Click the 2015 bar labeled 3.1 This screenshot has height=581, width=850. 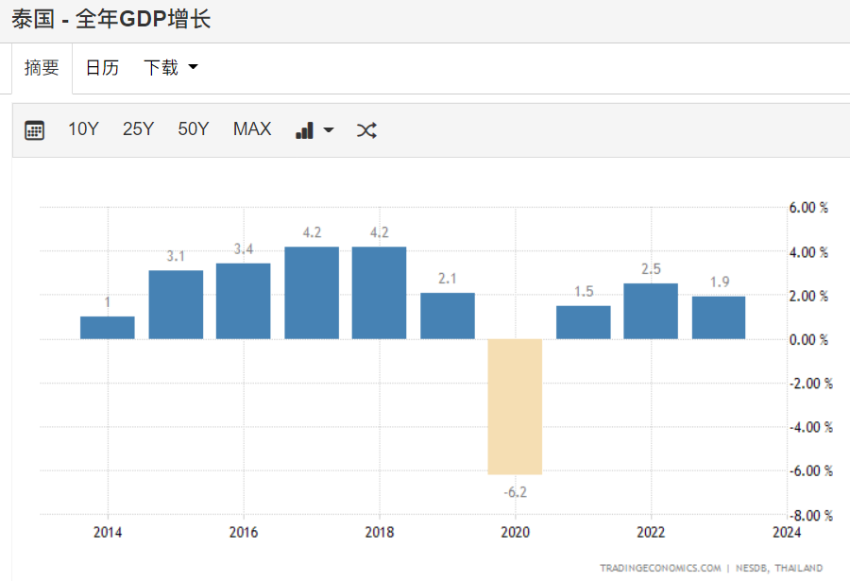point(176,305)
